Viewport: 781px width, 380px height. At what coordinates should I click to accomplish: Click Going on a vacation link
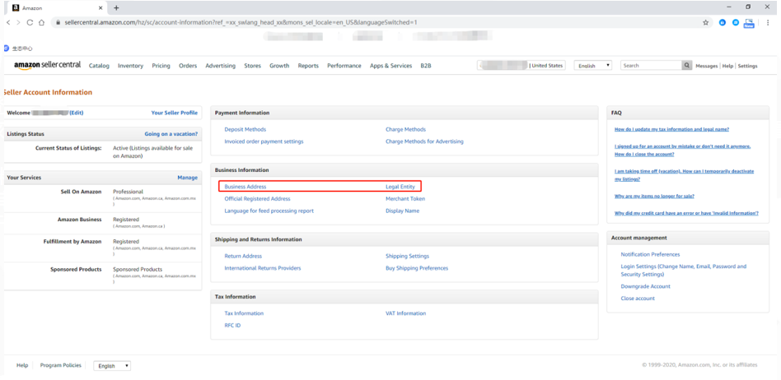coord(171,134)
